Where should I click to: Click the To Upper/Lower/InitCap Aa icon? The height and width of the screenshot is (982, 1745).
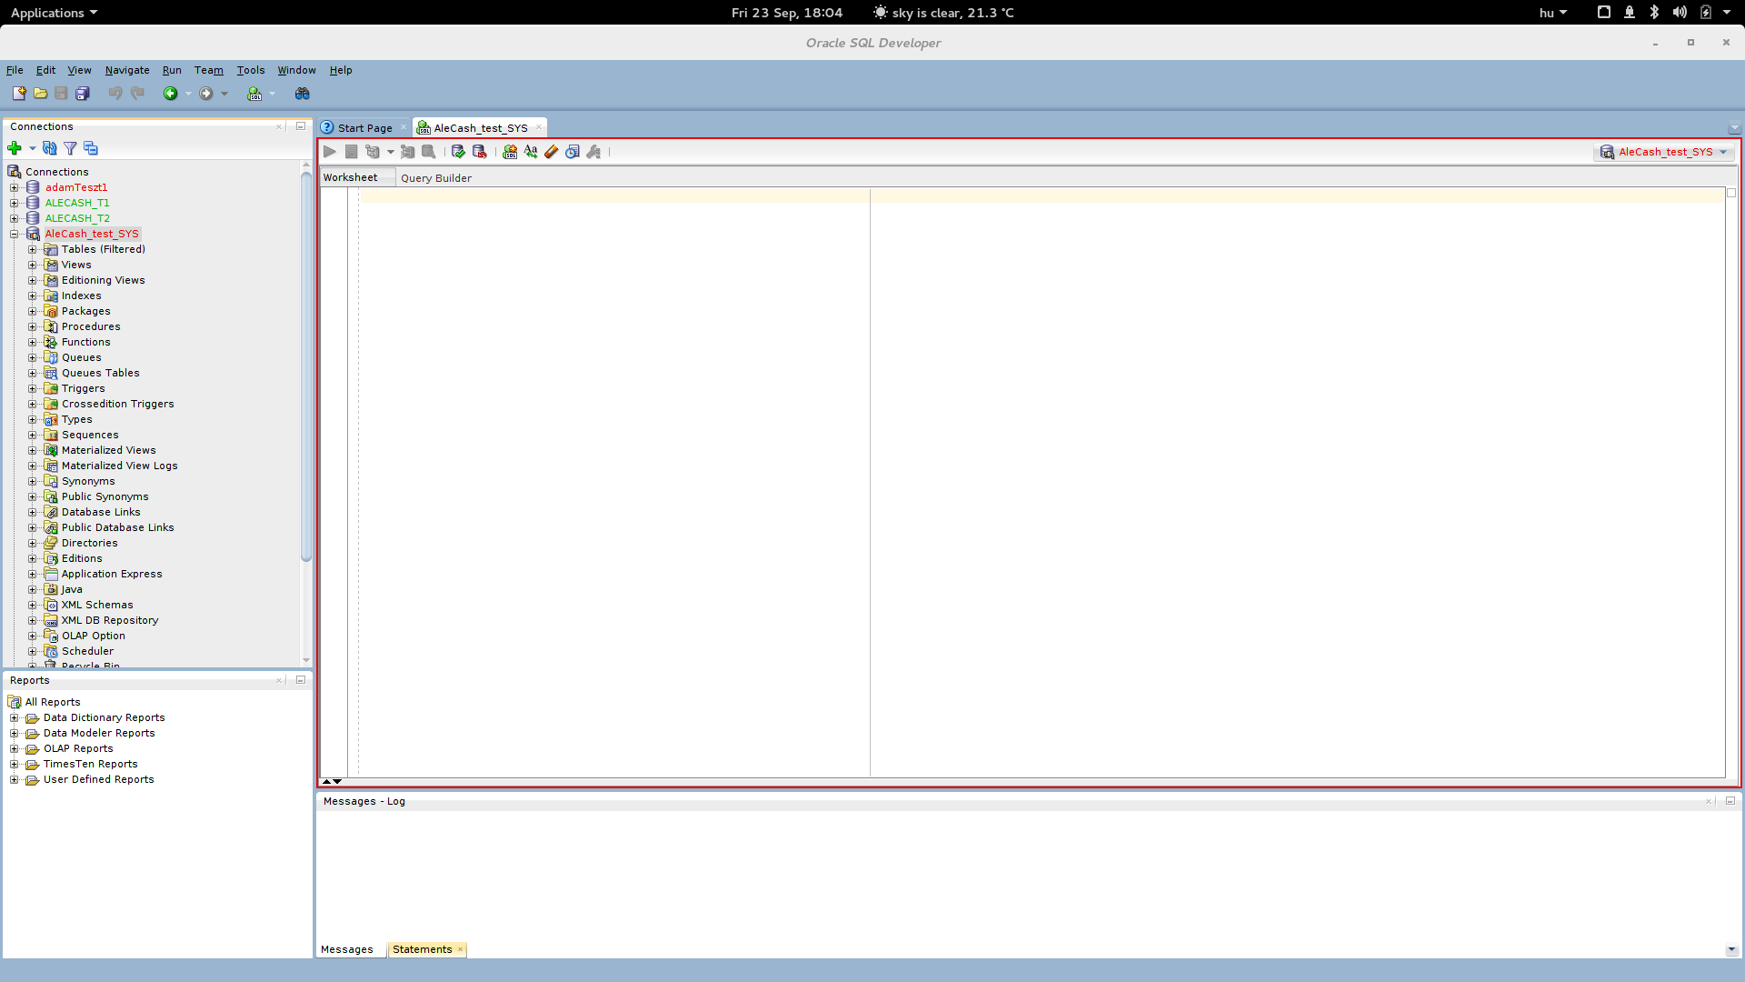pyautogui.click(x=531, y=152)
